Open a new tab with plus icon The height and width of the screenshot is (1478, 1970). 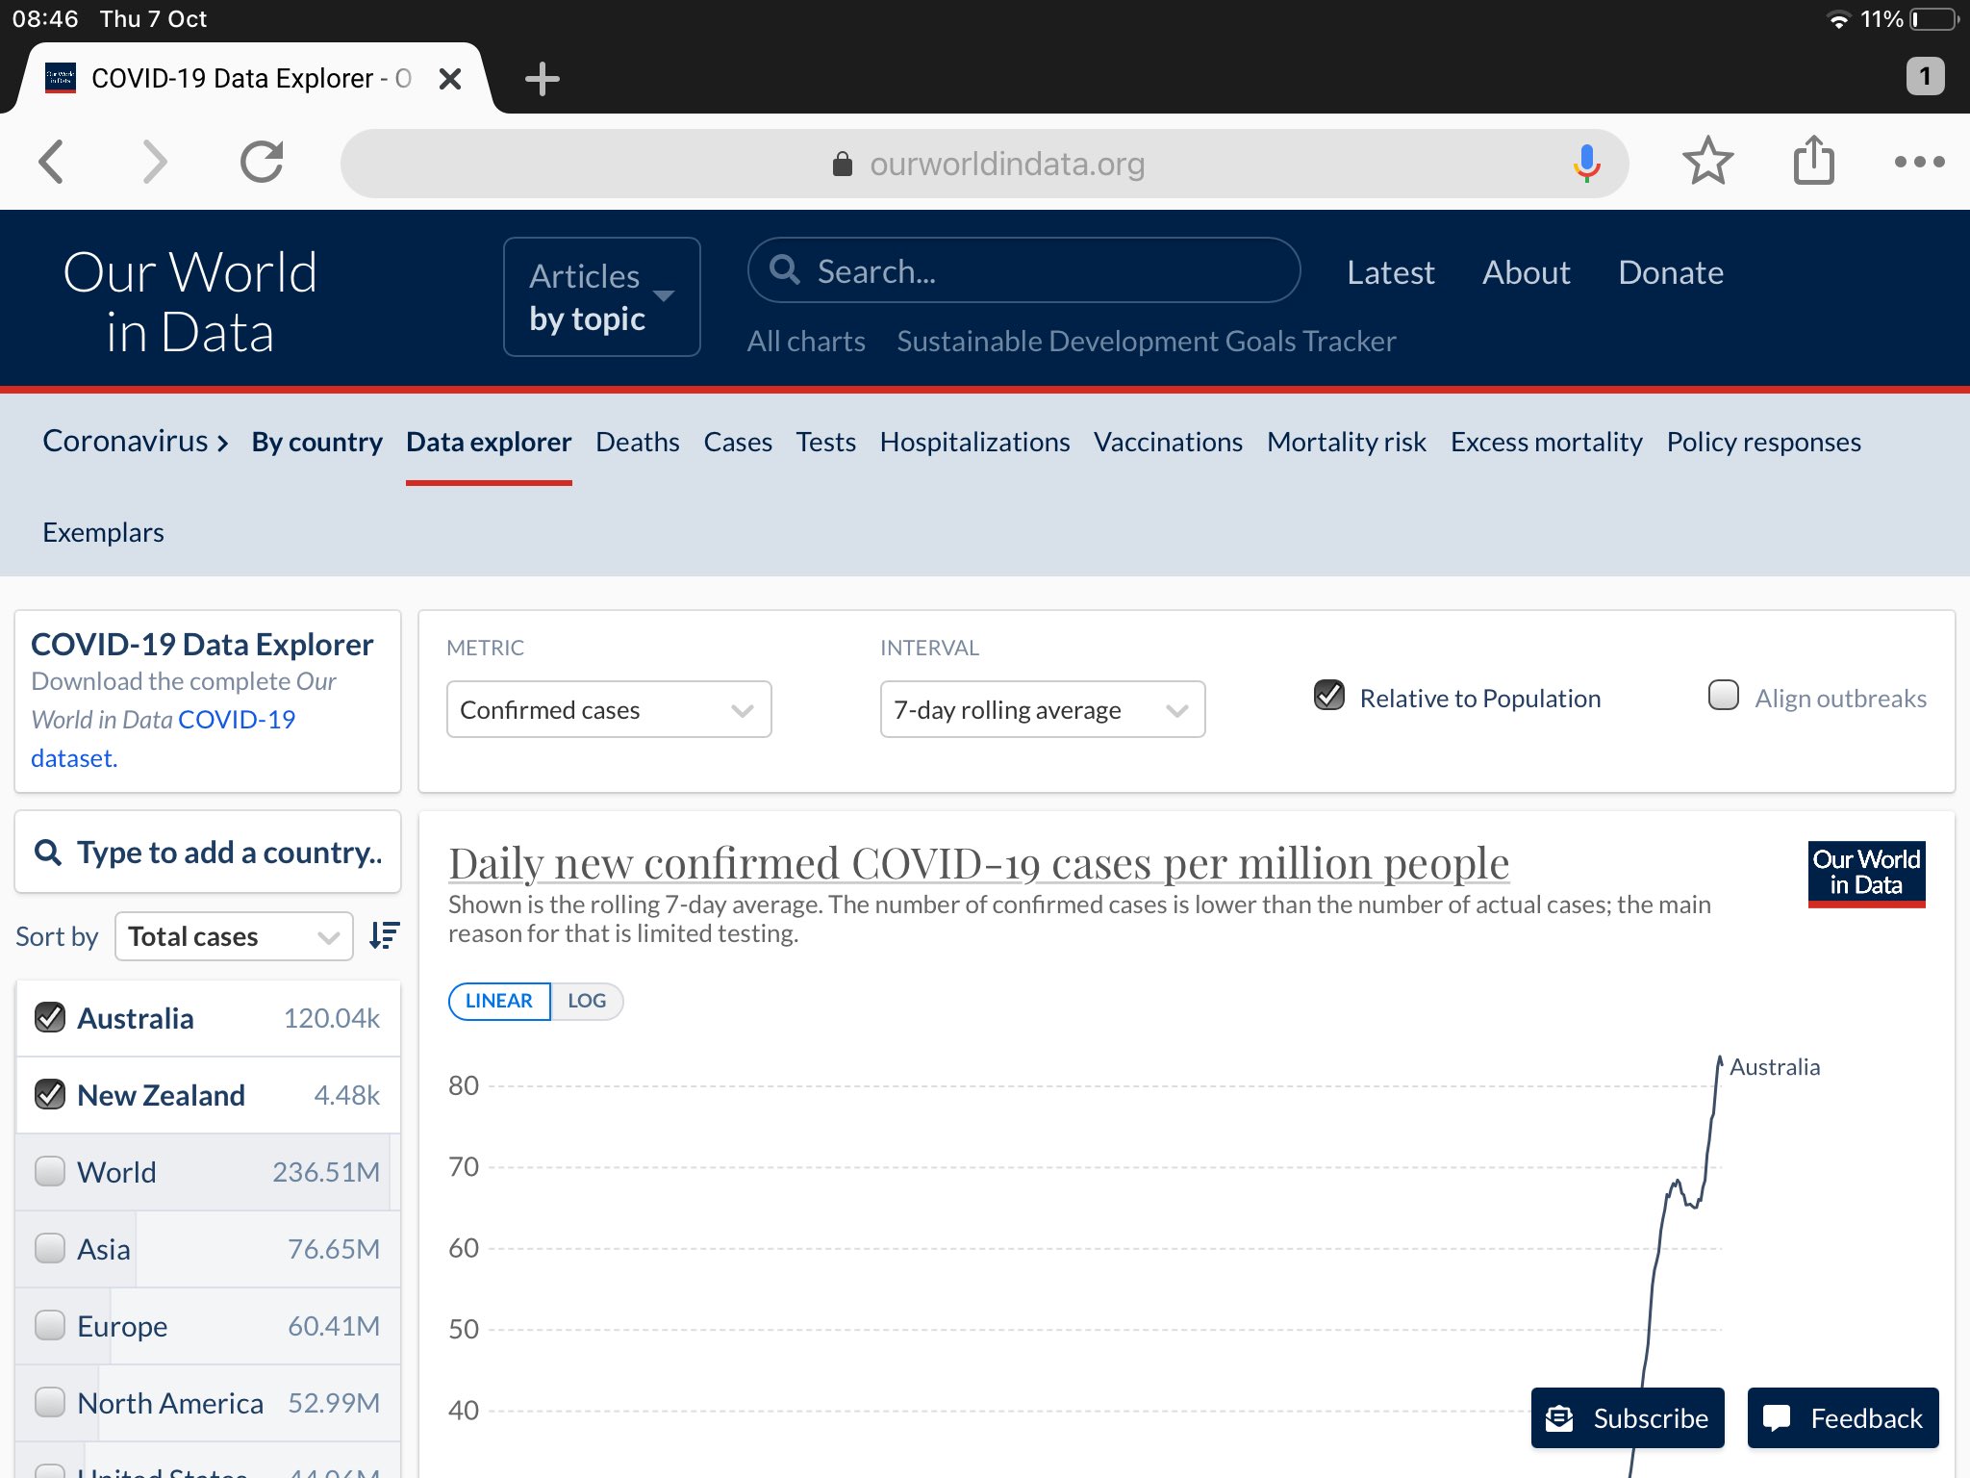point(543,78)
